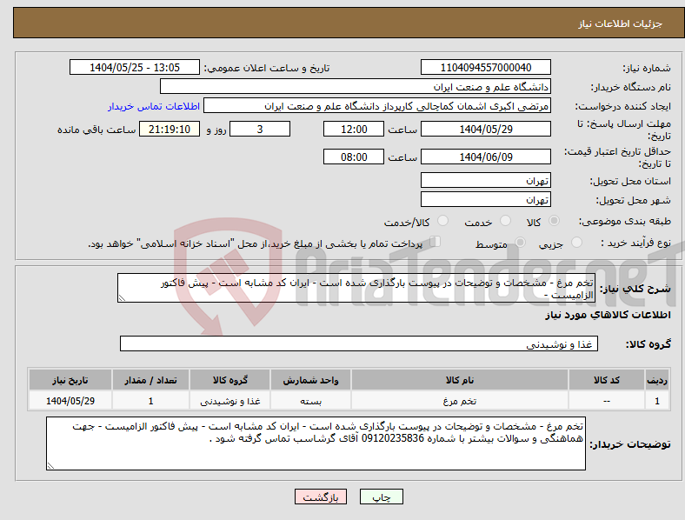Click the نام کالا column header
The width and height of the screenshot is (685, 520).
(460, 380)
